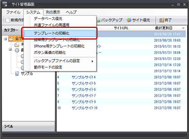Open the ヘルプ menu
Screen dimensions: 189x139
coord(71,12)
